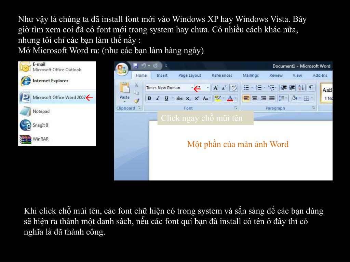This screenshot has height=262, width=350.
Task: Expand the Paste options dropdown arrow
Action: point(124,102)
